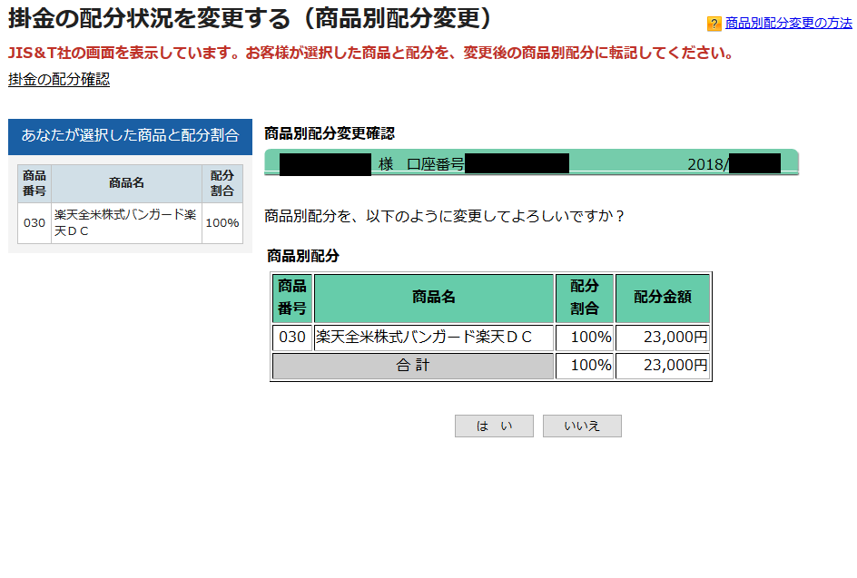Click the 商品別配分変更確認 section heading
The image size is (857, 578).
coord(330,133)
